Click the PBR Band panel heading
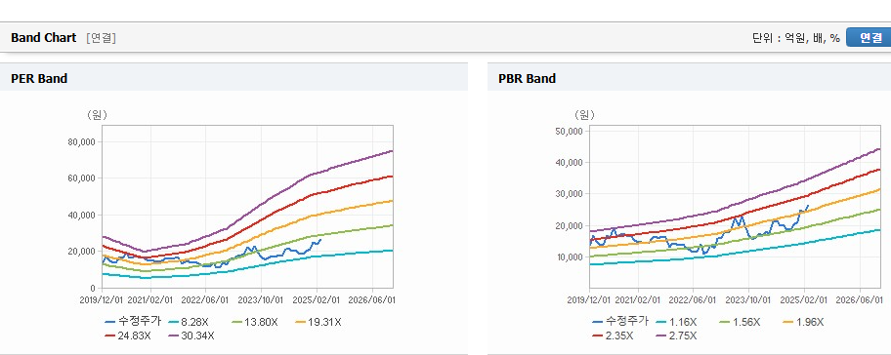This screenshot has width=891, height=355. [x=527, y=79]
